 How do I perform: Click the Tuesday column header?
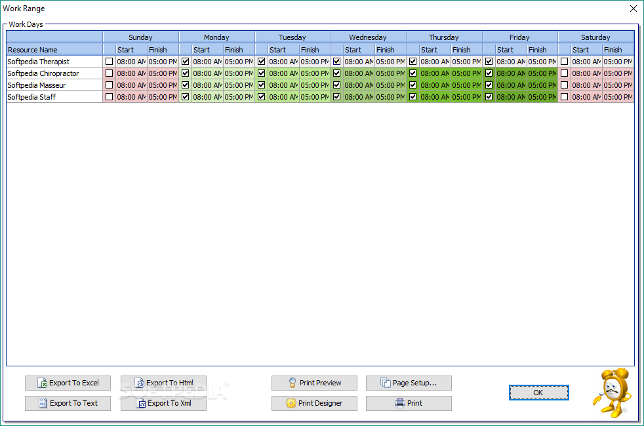coord(292,37)
